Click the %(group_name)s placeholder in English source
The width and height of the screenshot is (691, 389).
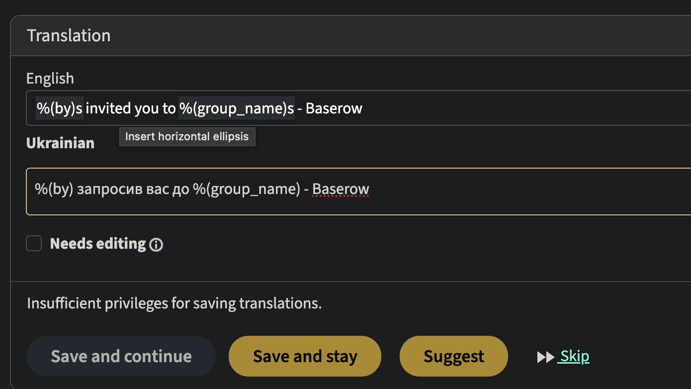coord(237,108)
